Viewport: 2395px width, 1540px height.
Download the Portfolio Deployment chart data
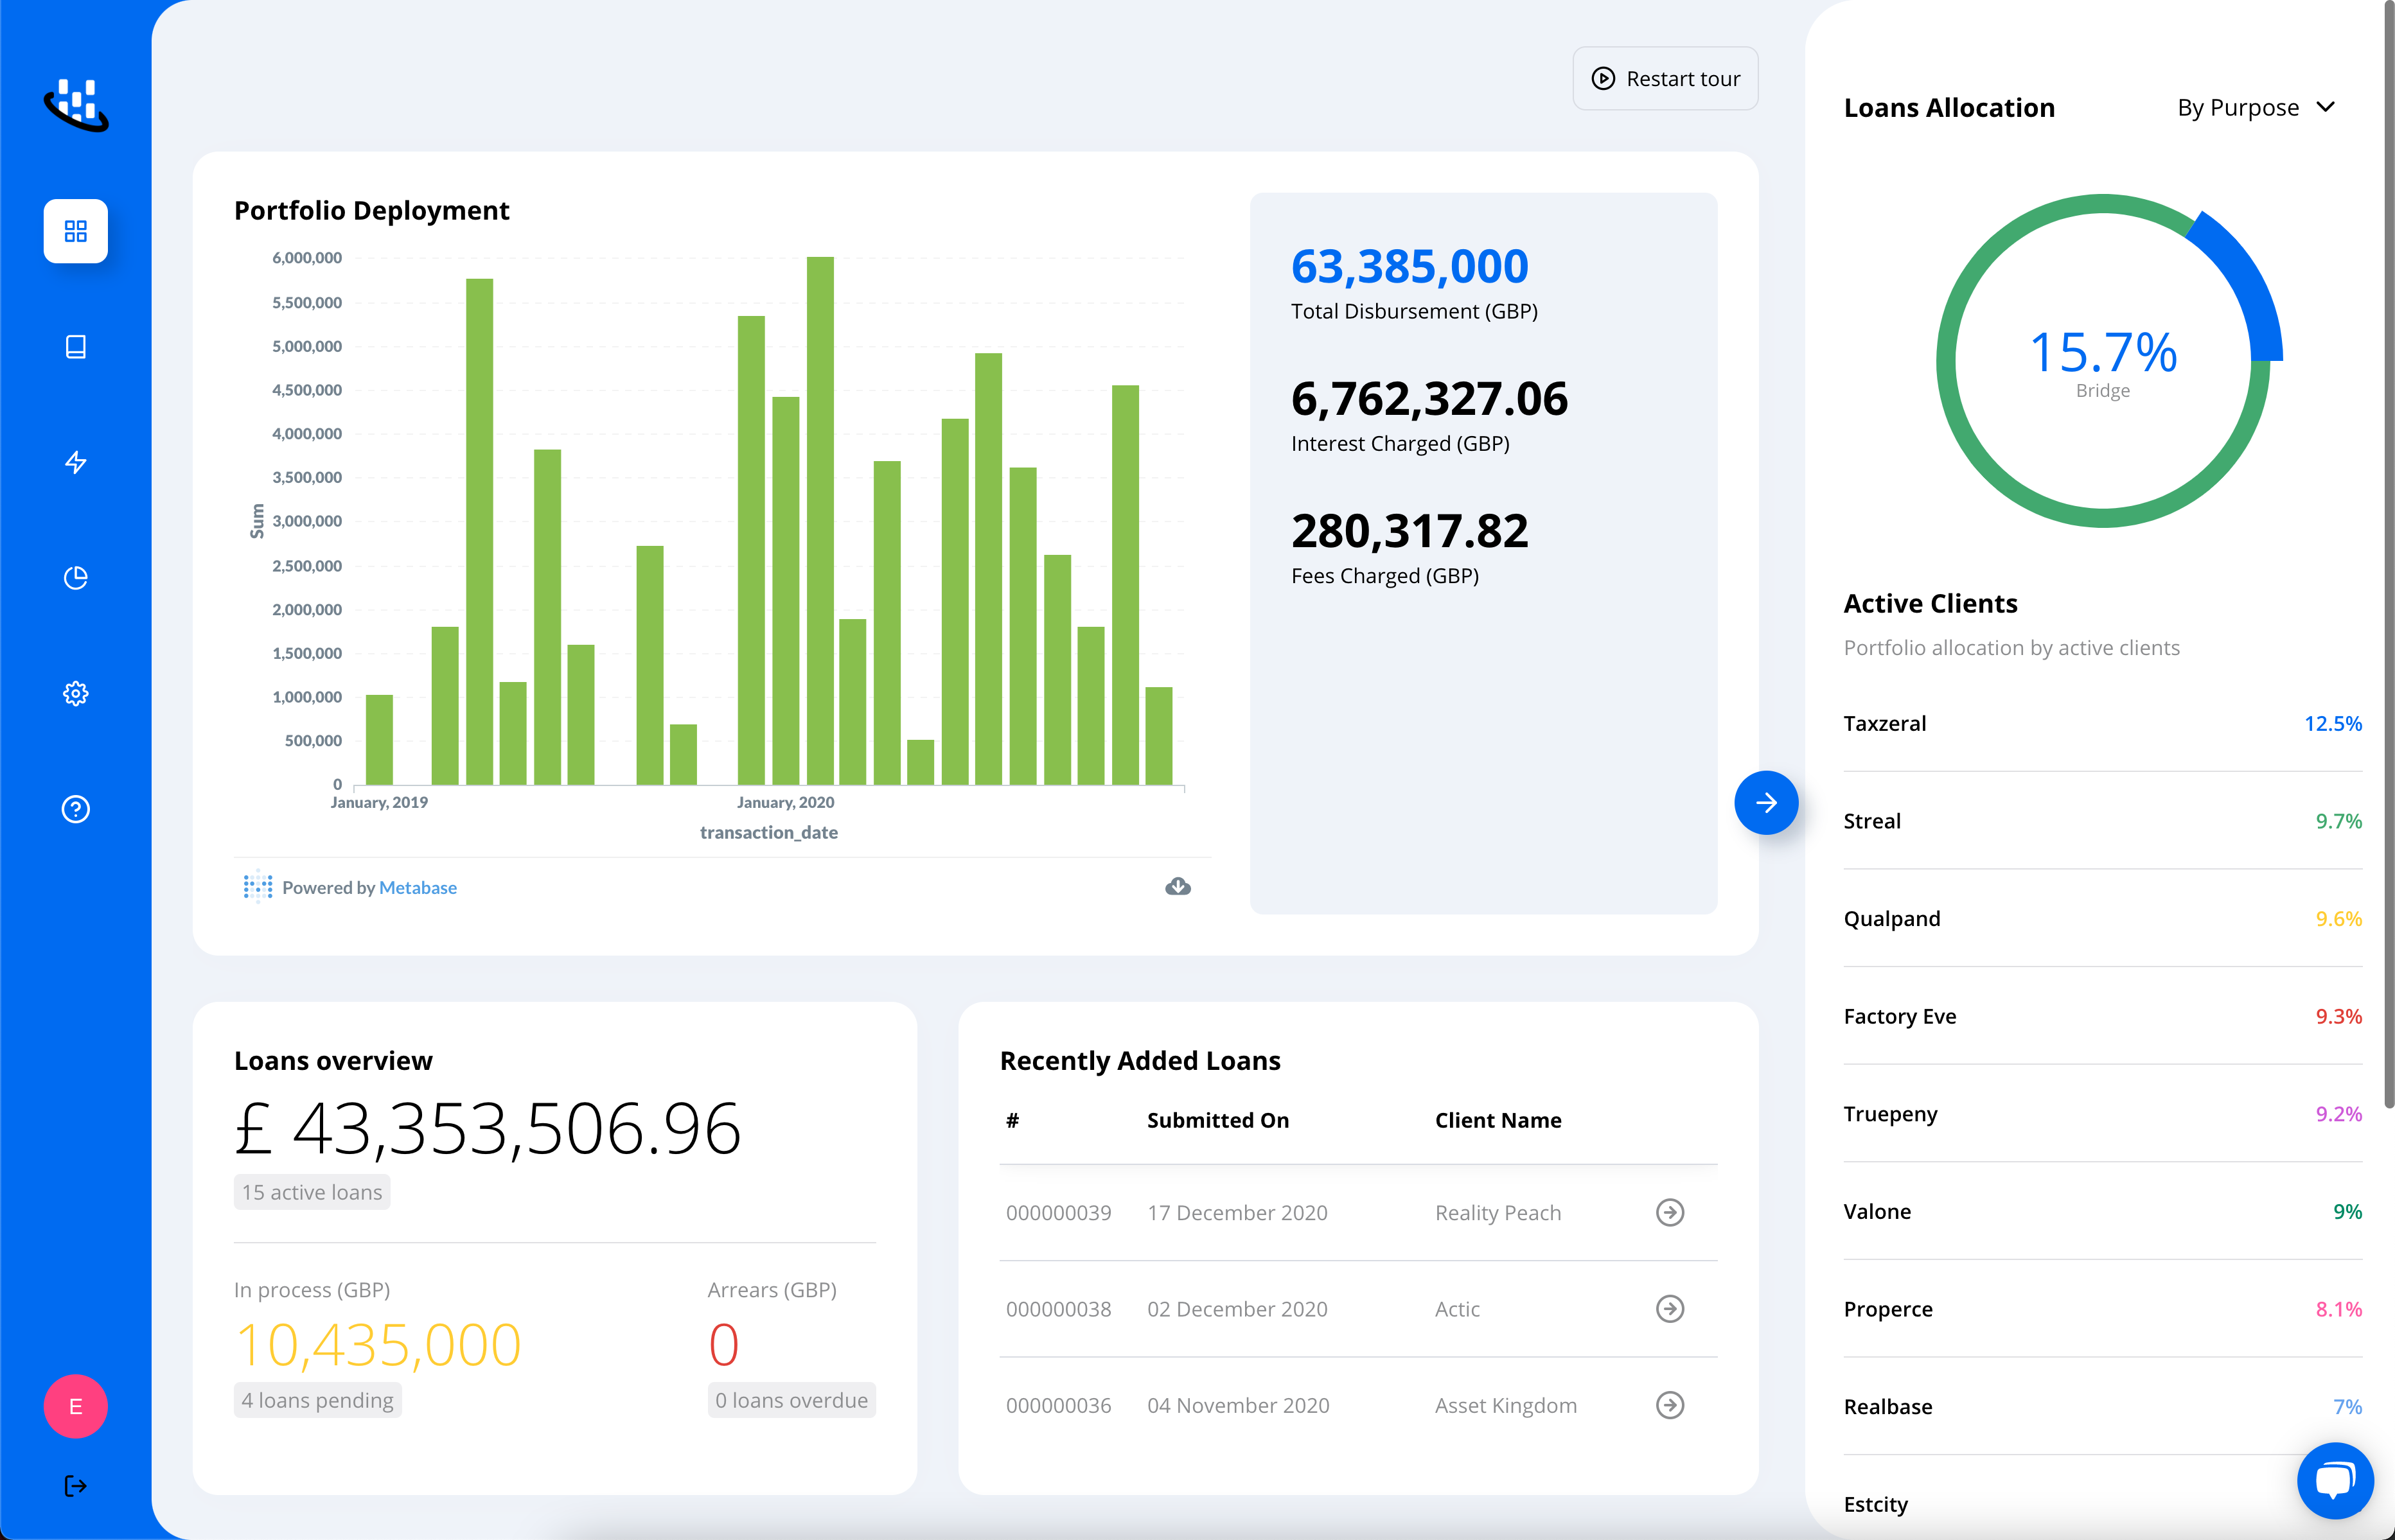[1178, 886]
